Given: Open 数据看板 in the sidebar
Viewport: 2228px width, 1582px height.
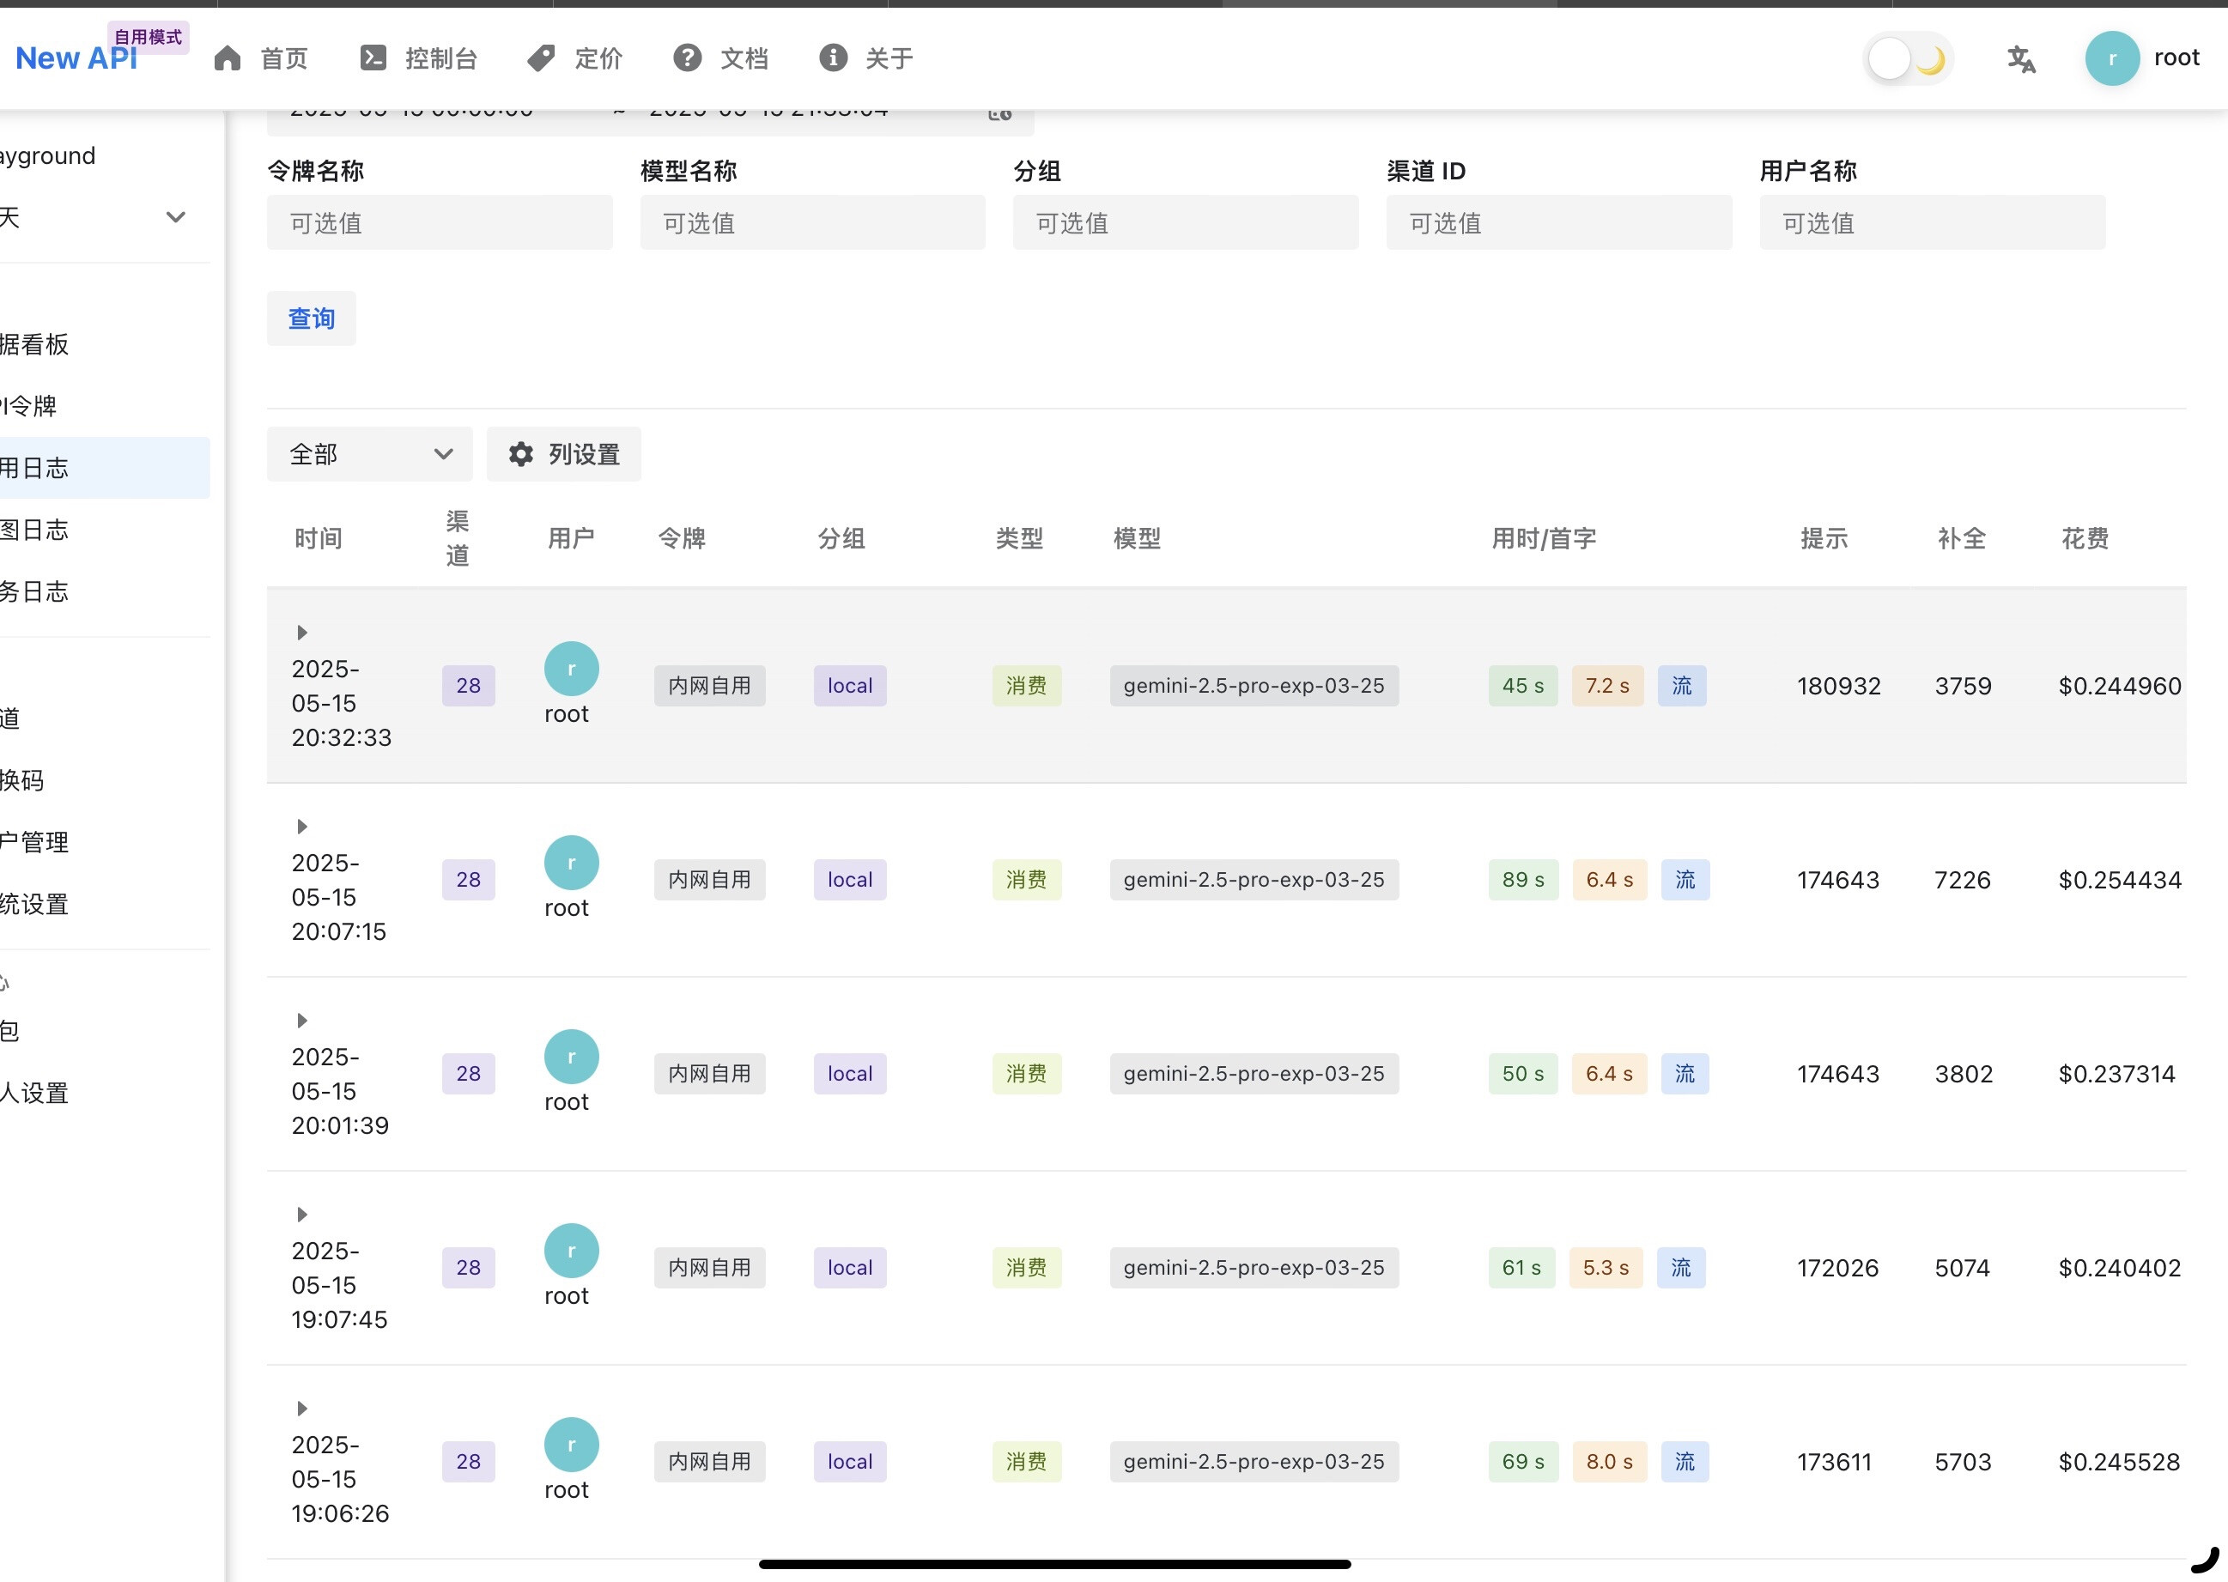Looking at the screenshot, I should coord(35,344).
